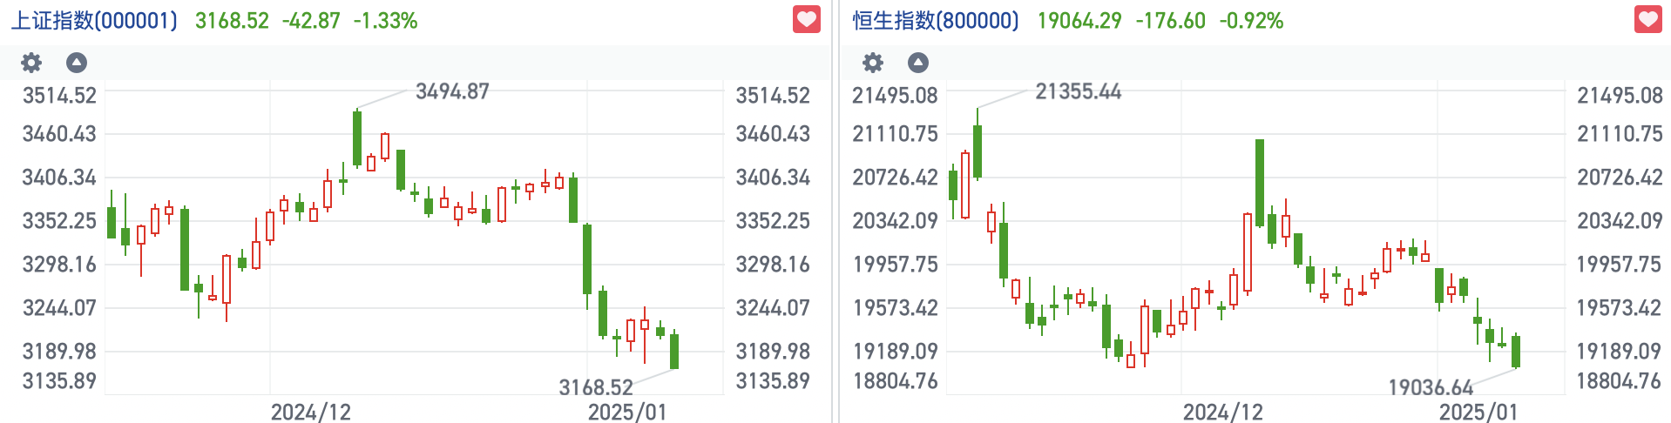Click the -42.87 point change value
Screen dimensions: 1671x423
click(311, 21)
